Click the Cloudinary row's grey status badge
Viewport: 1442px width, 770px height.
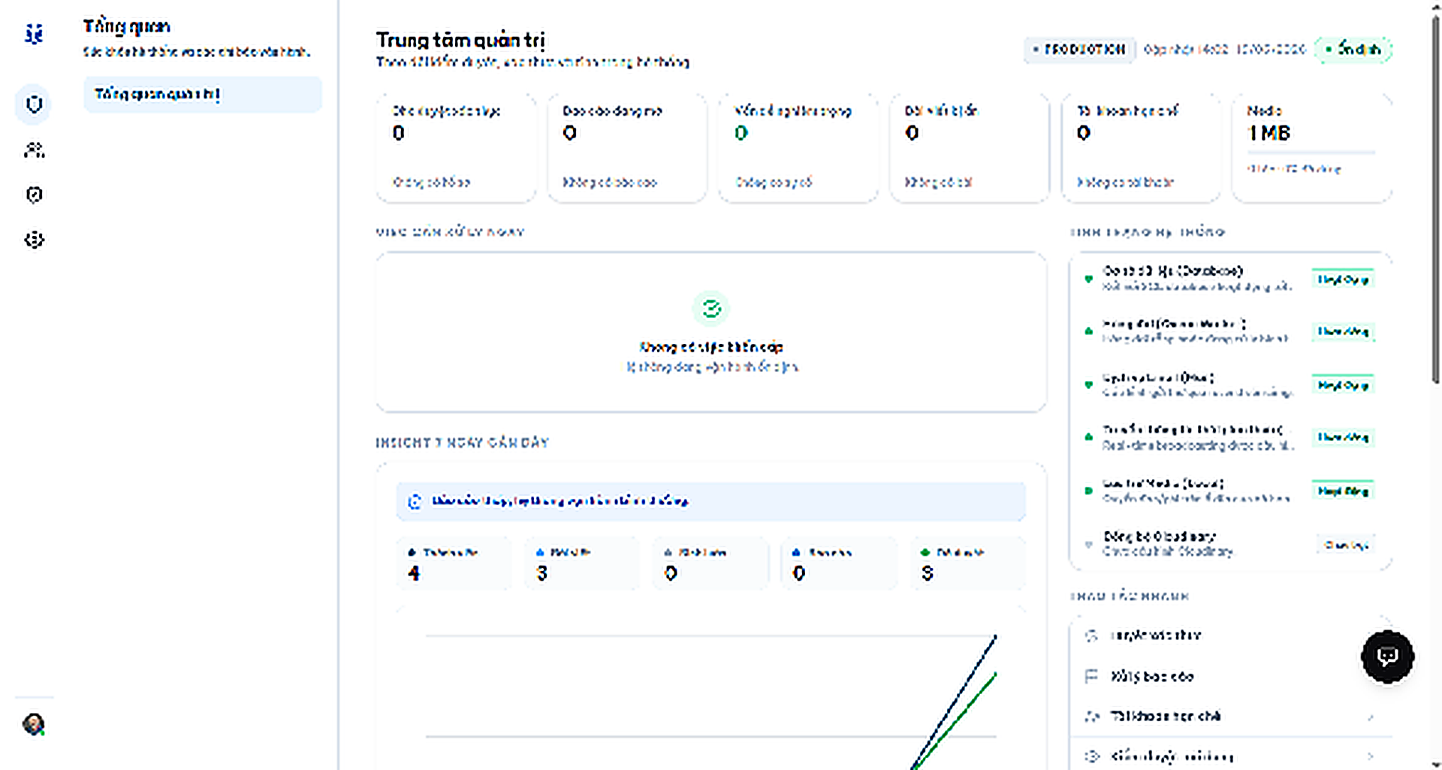coord(1346,545)
